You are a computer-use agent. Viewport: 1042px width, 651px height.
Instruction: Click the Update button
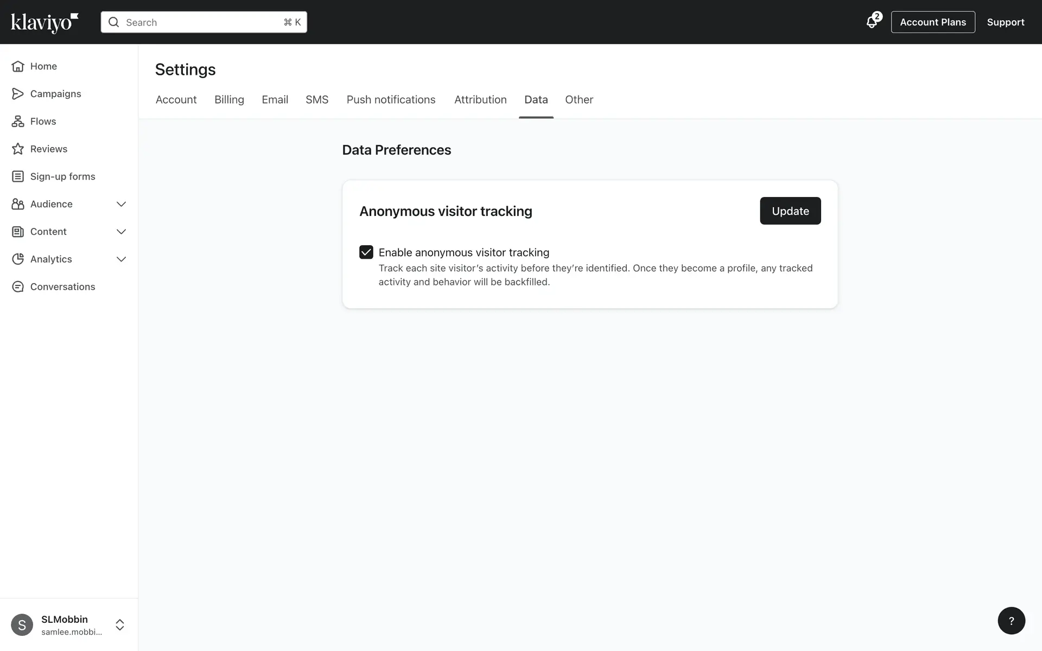tap(790, 211)
